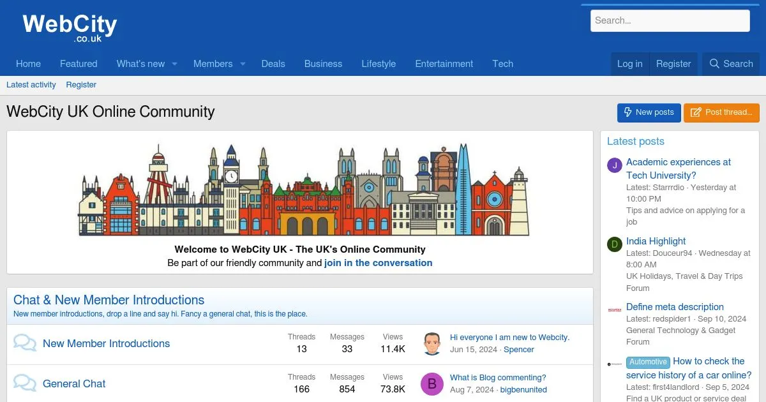The width and height of the screenshot is (766, 402).
Task: Open the Tech nav item
Action: pyautogui.click(x=503, y=64)
